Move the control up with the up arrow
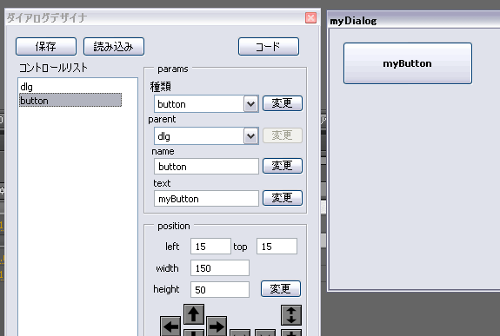The width and height of the screenshot is (500, 336). (x=194, y=314)
